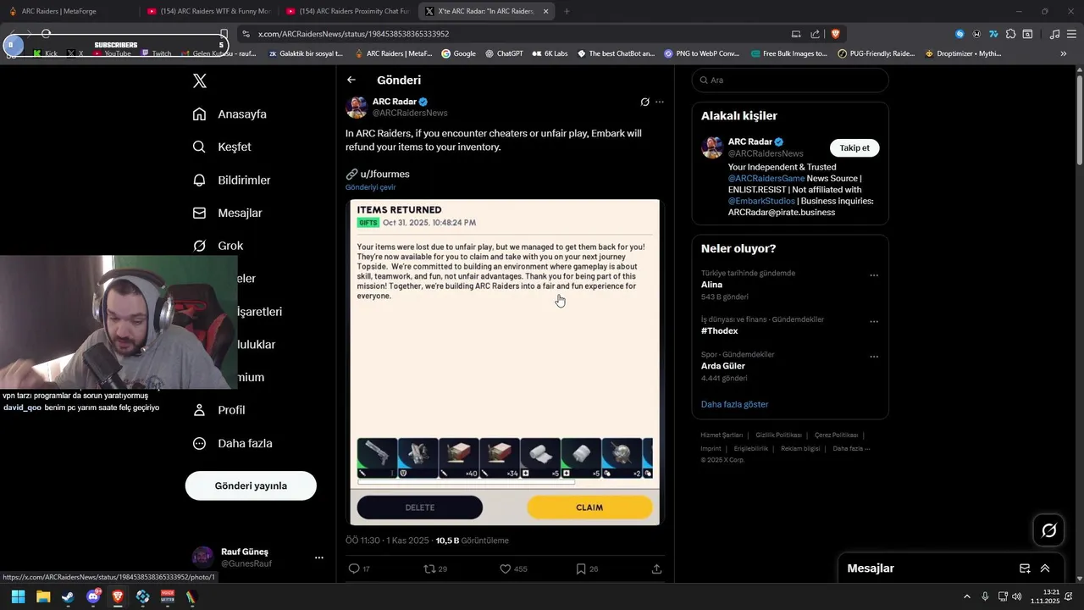Open Steam from the taskbar
Screen dimensions: 1084x610
tap(68, 596)
